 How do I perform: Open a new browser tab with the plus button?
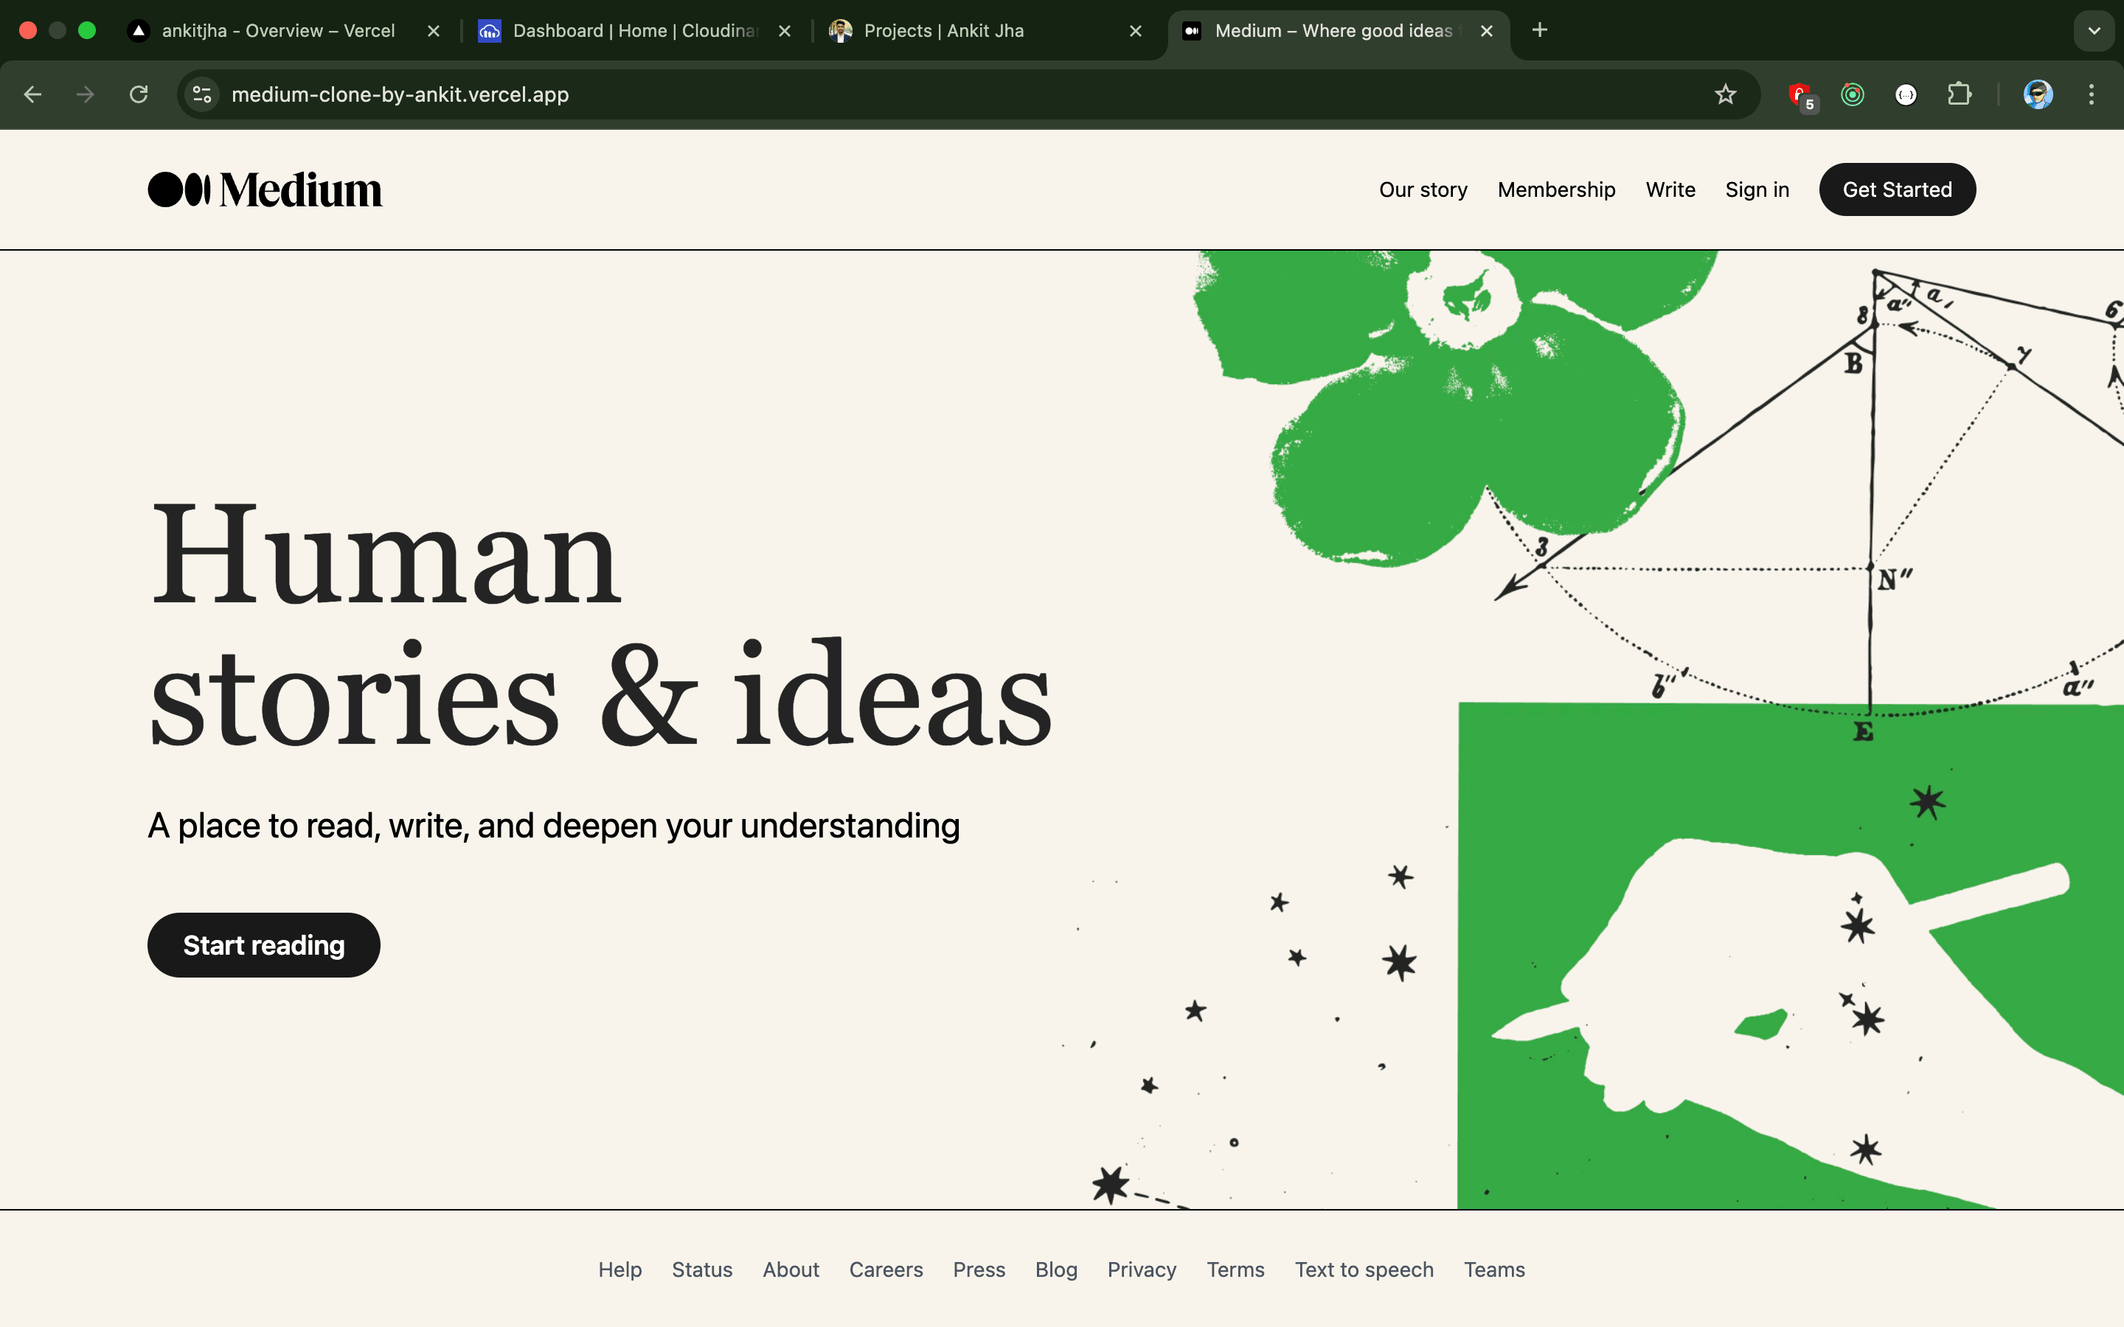(1541, 29)
